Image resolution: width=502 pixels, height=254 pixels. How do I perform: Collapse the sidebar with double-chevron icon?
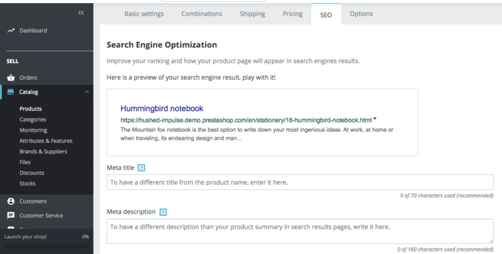point(81,13)
